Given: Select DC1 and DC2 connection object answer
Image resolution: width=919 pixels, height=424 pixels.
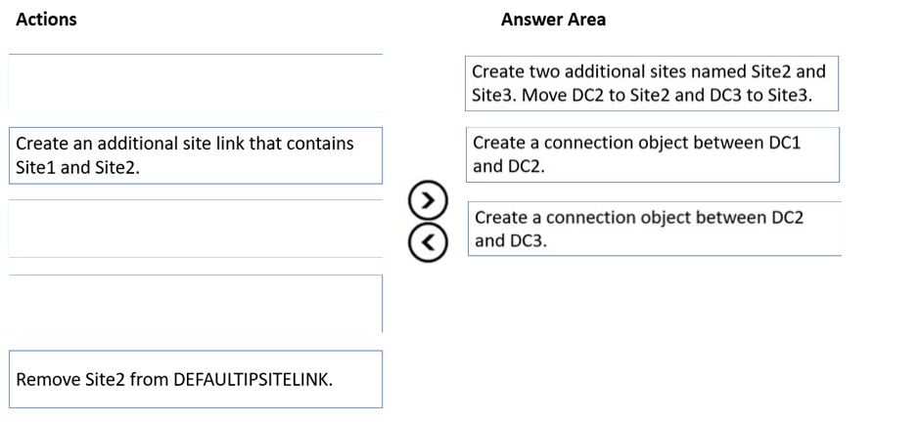Looking at the screenshot, I should (653, 154).
